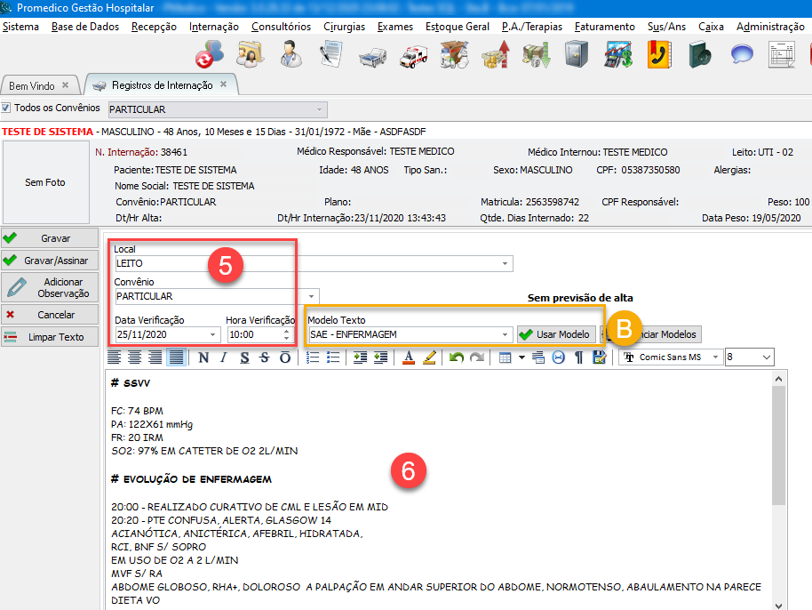
Task: Click the font color icon
Action: [x=409, y=357]
